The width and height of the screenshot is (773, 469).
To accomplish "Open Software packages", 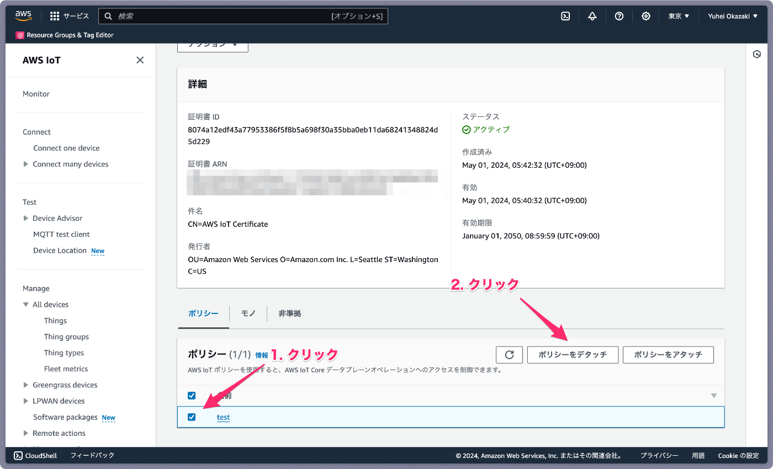I will (65, 417).
